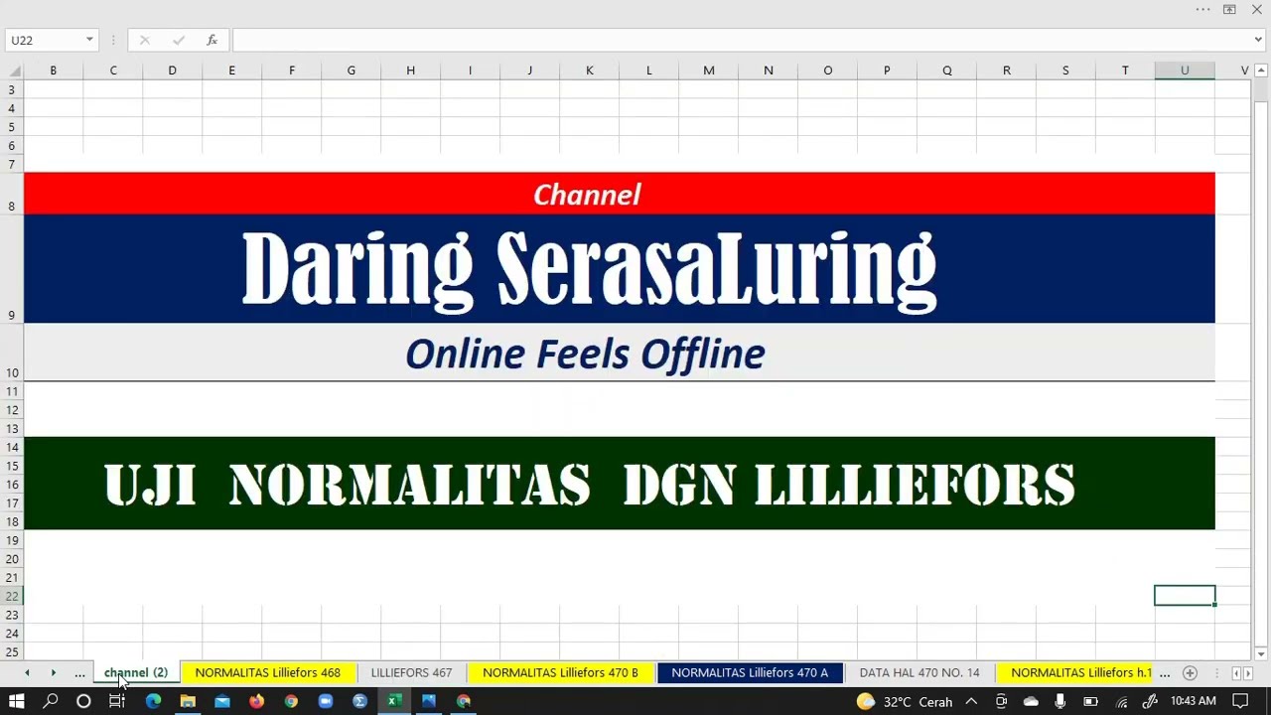The image size is (1271, 715).
Task: Expand the formula bar with chevron
Action: coord(1258,40)
